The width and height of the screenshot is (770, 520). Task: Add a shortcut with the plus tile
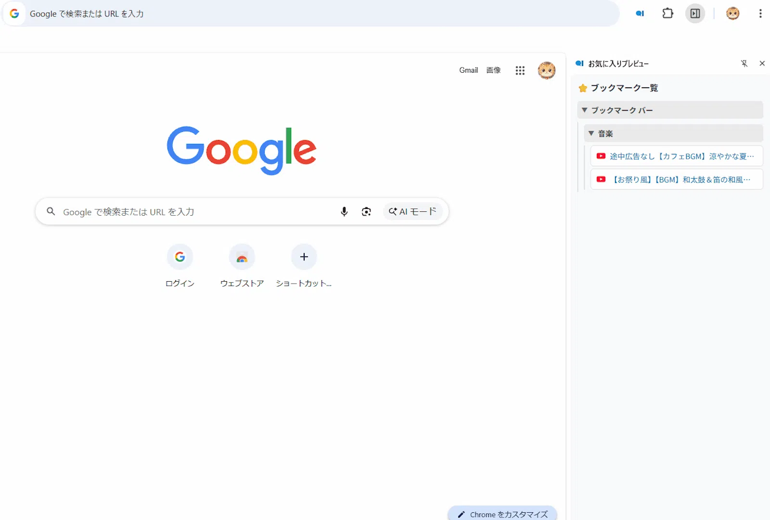(x=304, y=266)
